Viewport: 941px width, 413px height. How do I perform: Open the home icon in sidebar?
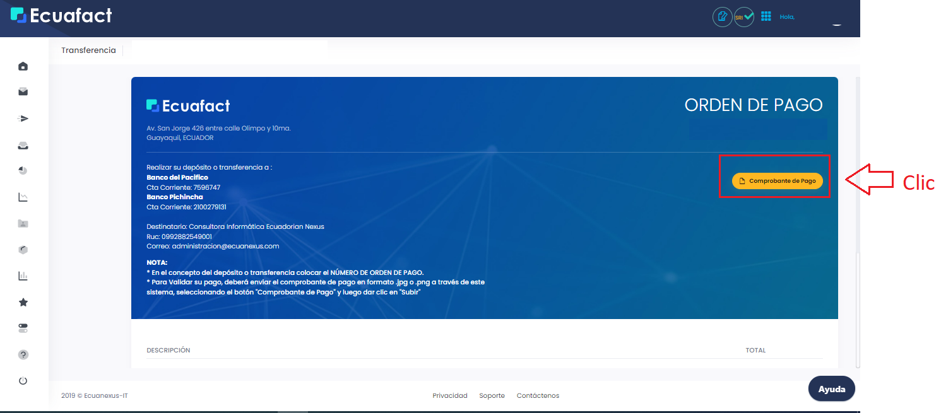point(23,66)
